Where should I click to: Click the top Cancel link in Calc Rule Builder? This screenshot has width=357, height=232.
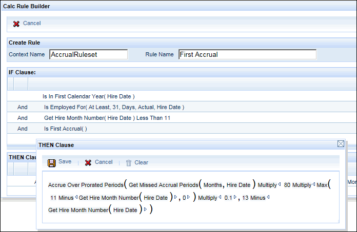tap(32, 24)
